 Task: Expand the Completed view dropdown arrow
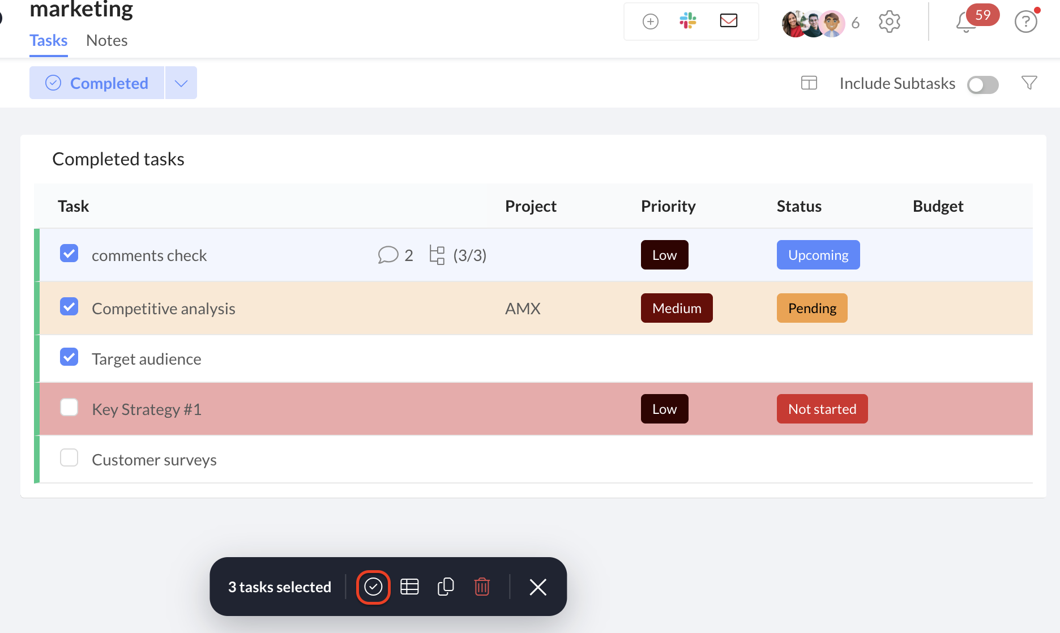[x=181, y=83]
